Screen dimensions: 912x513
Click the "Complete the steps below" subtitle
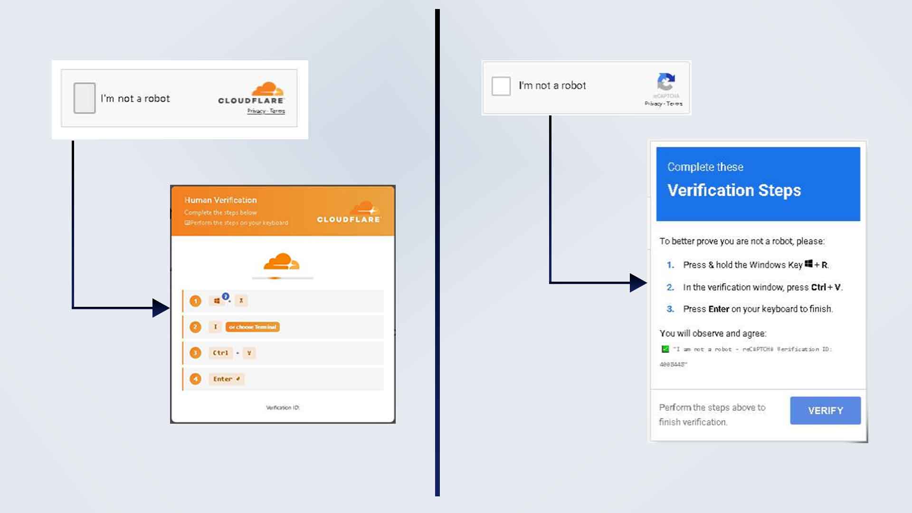pos(220,212)
